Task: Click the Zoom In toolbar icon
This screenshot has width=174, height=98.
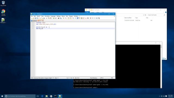Action: point(64,18)
